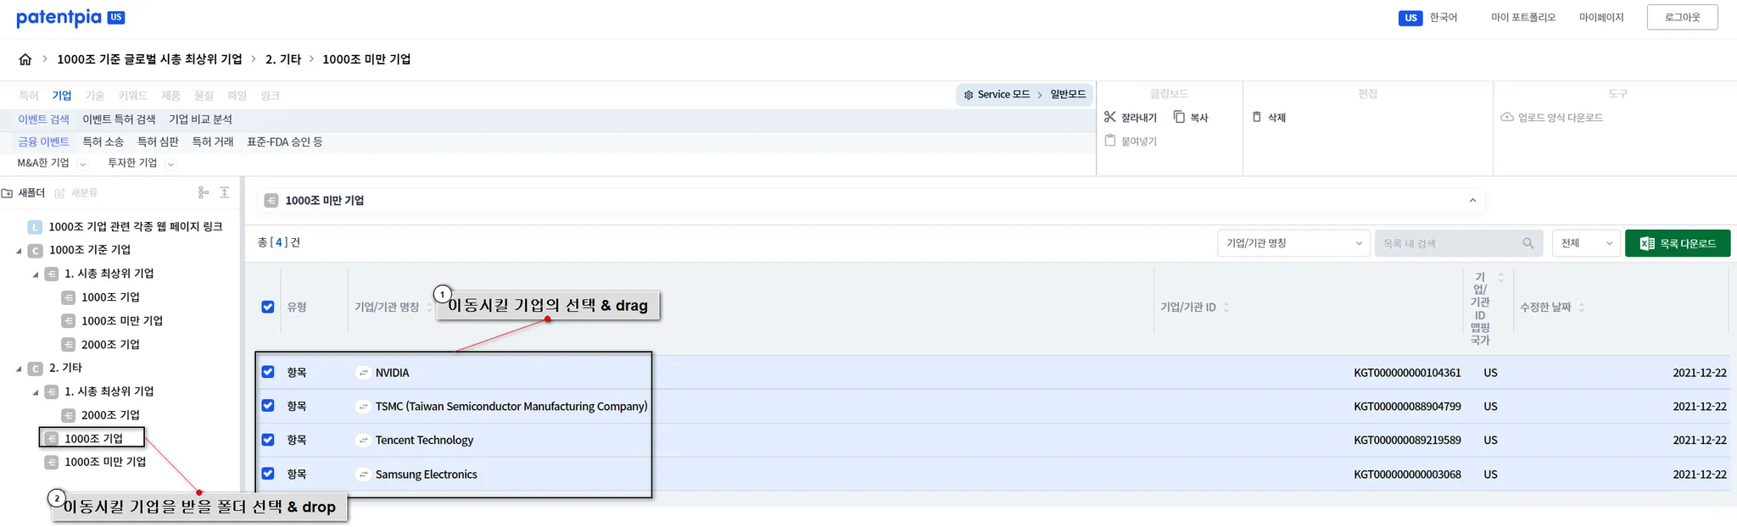
Task: Open the 기업/기관 명칭 search-field dropdown
Action: tap(1293, 243)
